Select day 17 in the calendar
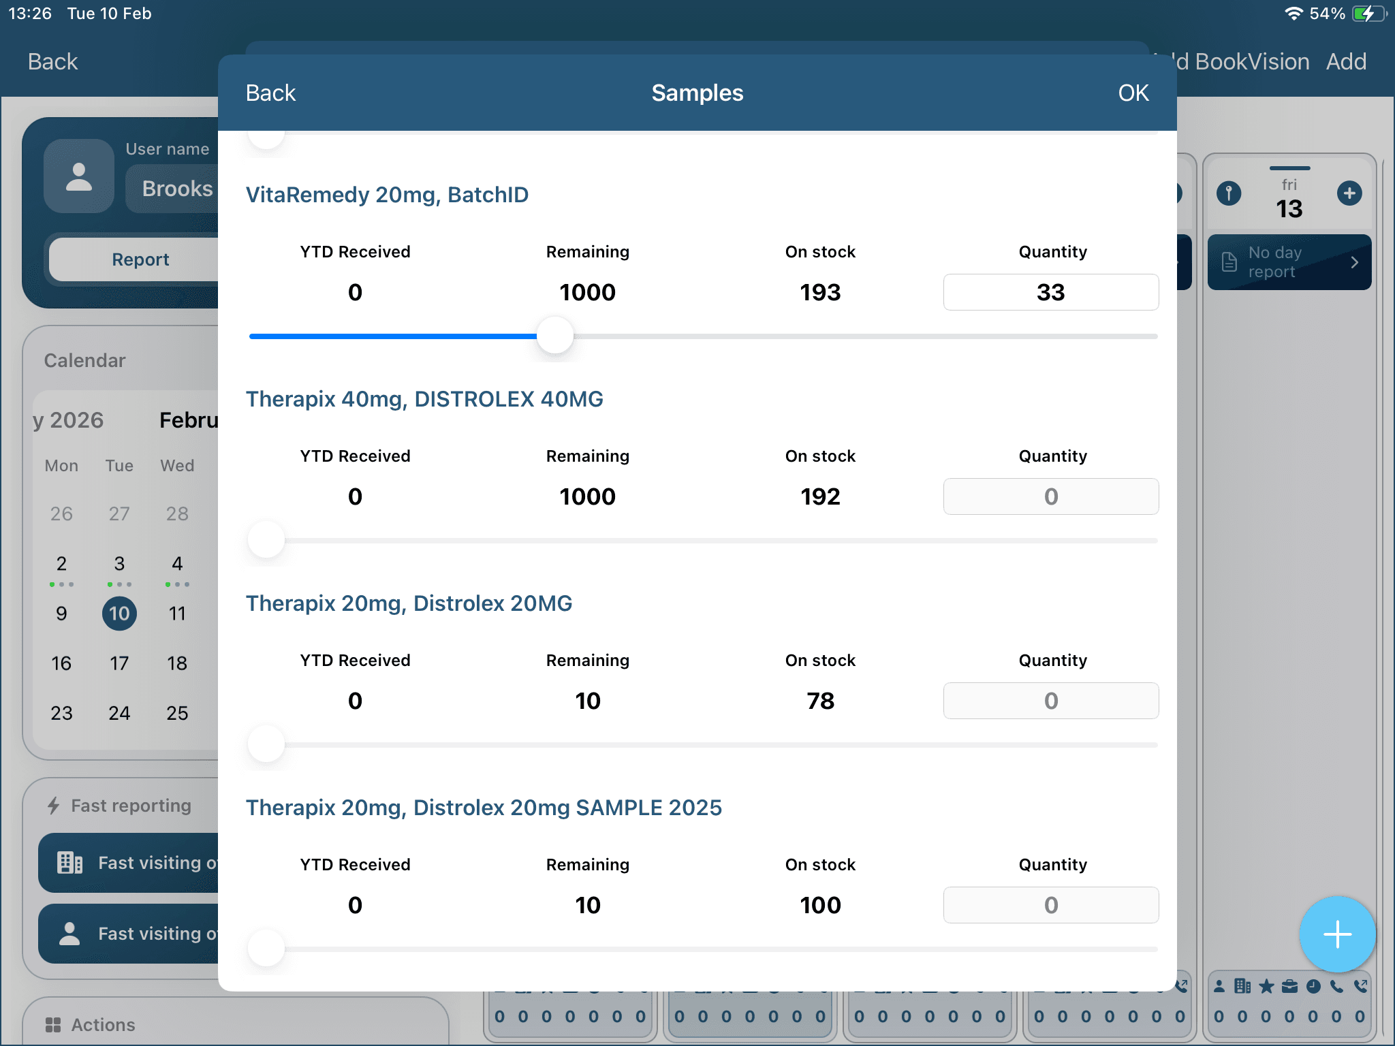Image resolution: width=1395 pixels, height=1046 pixels. [x=119, y=663]
